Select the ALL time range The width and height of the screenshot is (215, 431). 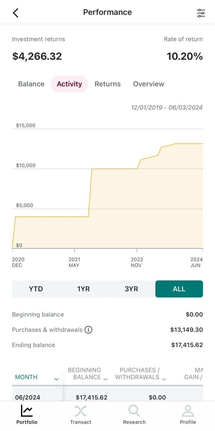[x=179, y=289]
